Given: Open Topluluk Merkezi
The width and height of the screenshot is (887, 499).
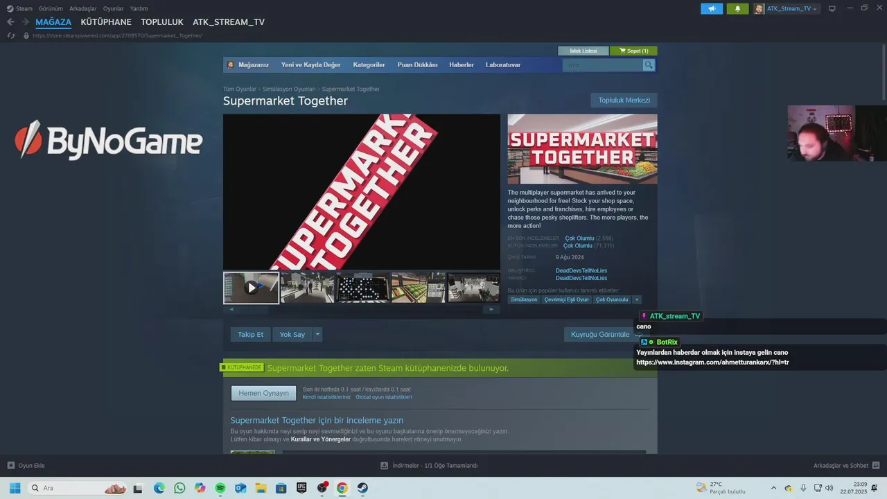Looking at the screenshot, I should 624,100.
